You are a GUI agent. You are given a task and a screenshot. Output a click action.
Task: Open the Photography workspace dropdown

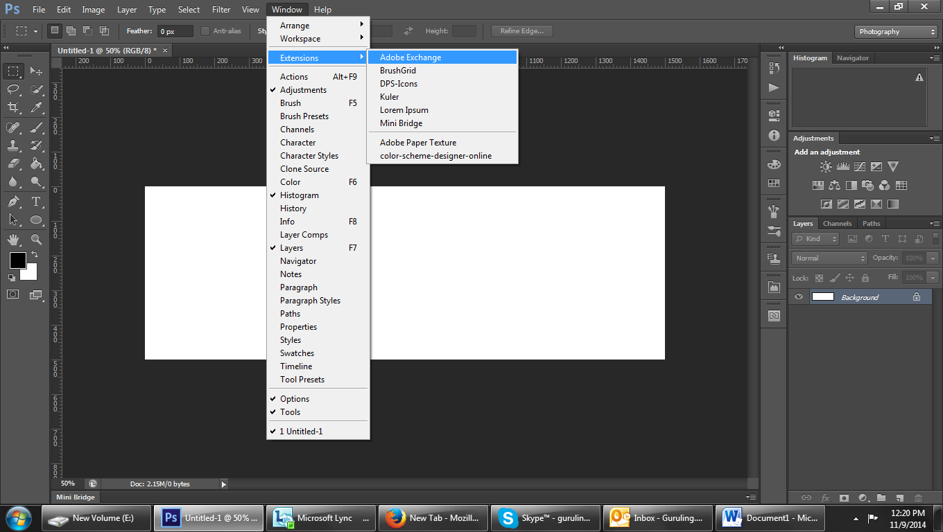pyautogui.click(x=897, y=32)
